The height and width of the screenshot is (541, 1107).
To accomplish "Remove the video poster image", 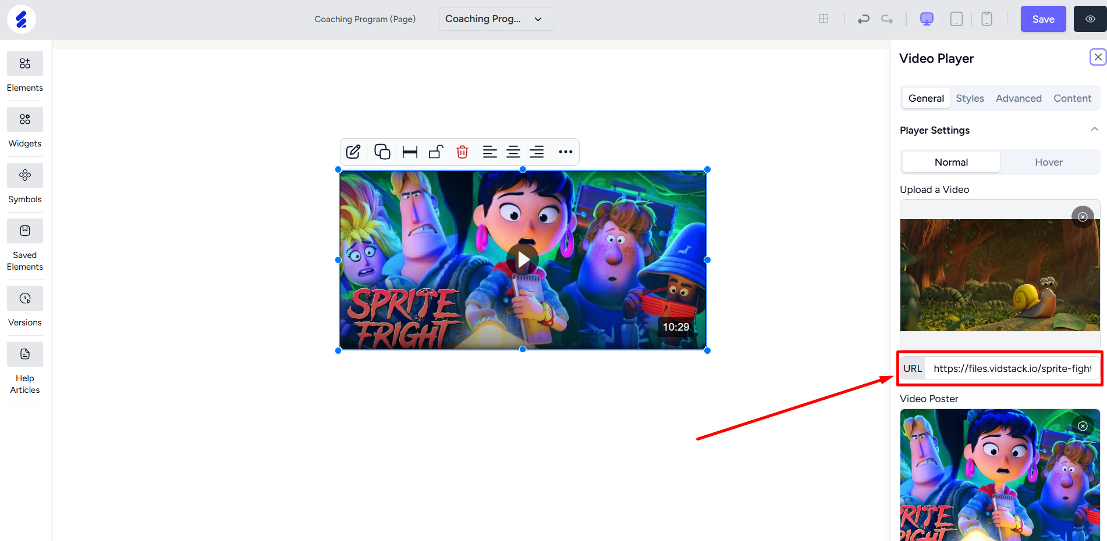I will coord(1083,426).
